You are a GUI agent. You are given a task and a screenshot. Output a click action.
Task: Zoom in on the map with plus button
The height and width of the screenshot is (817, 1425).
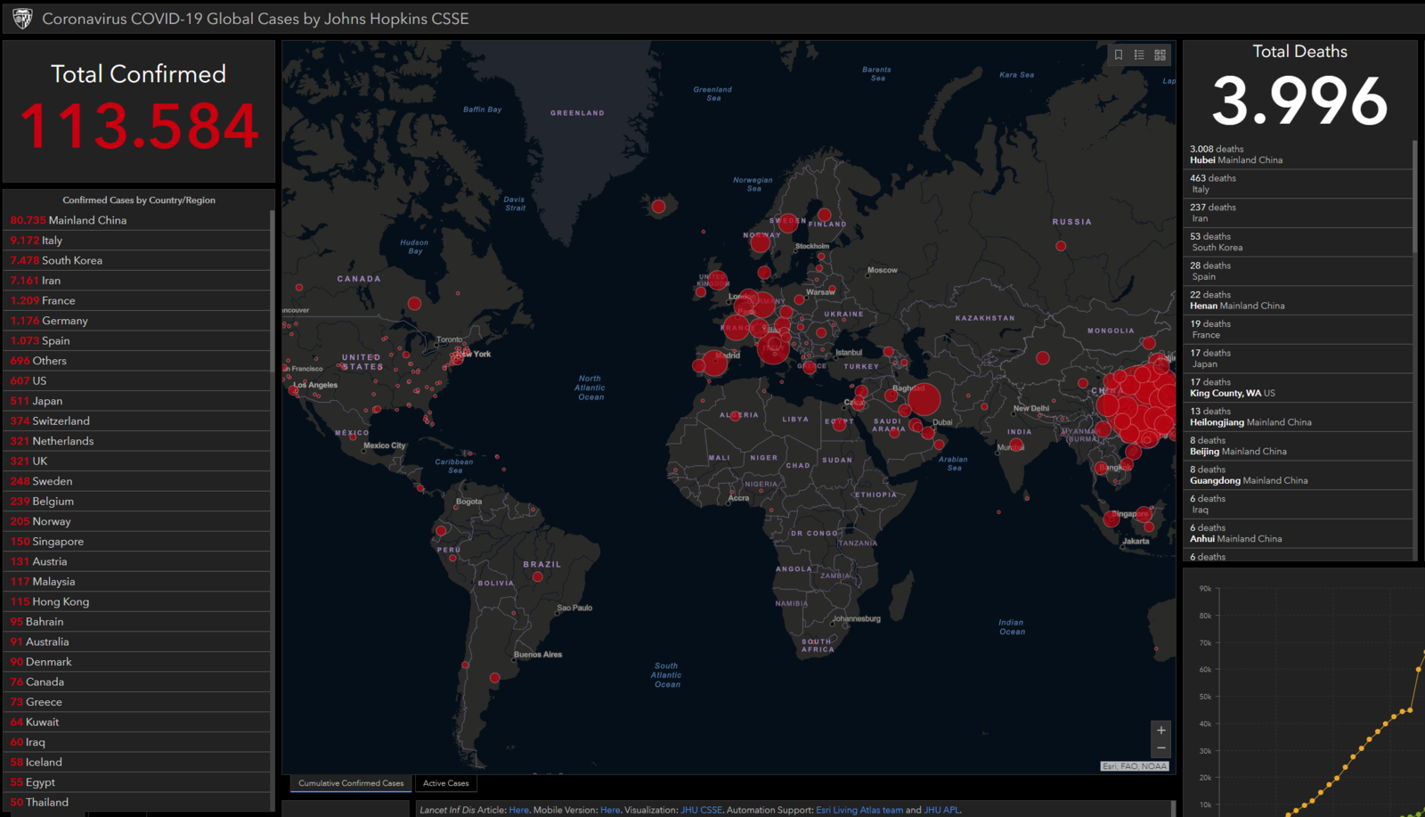[x=1160, y=731]
